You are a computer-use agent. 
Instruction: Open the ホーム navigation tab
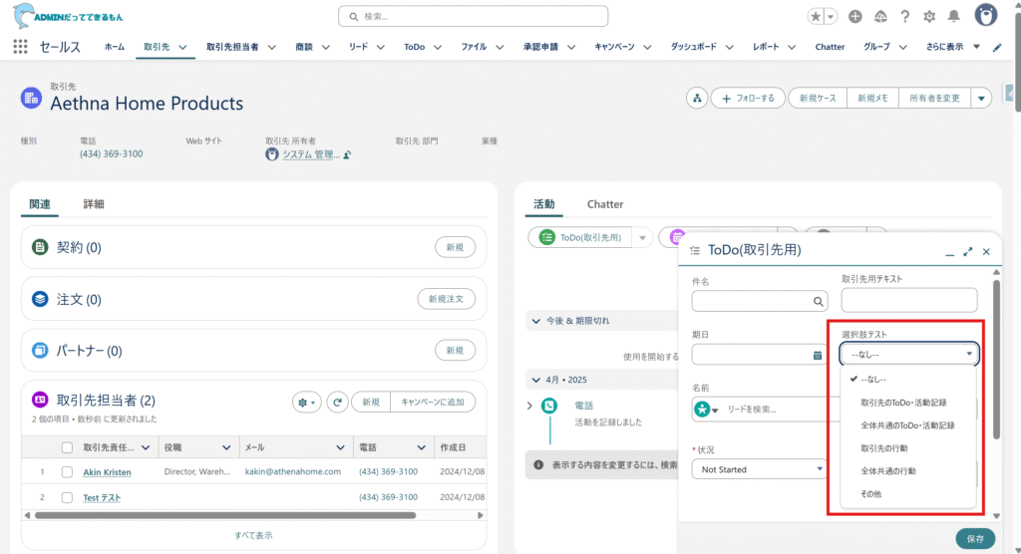click(x=115, y=47)
